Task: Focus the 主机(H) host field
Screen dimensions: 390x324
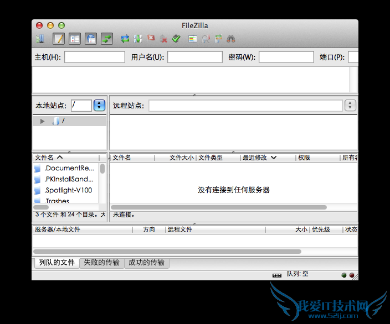Action: (95, 57)
